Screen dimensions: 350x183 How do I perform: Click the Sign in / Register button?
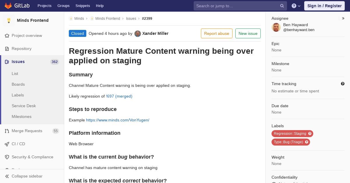coord(324,6)
